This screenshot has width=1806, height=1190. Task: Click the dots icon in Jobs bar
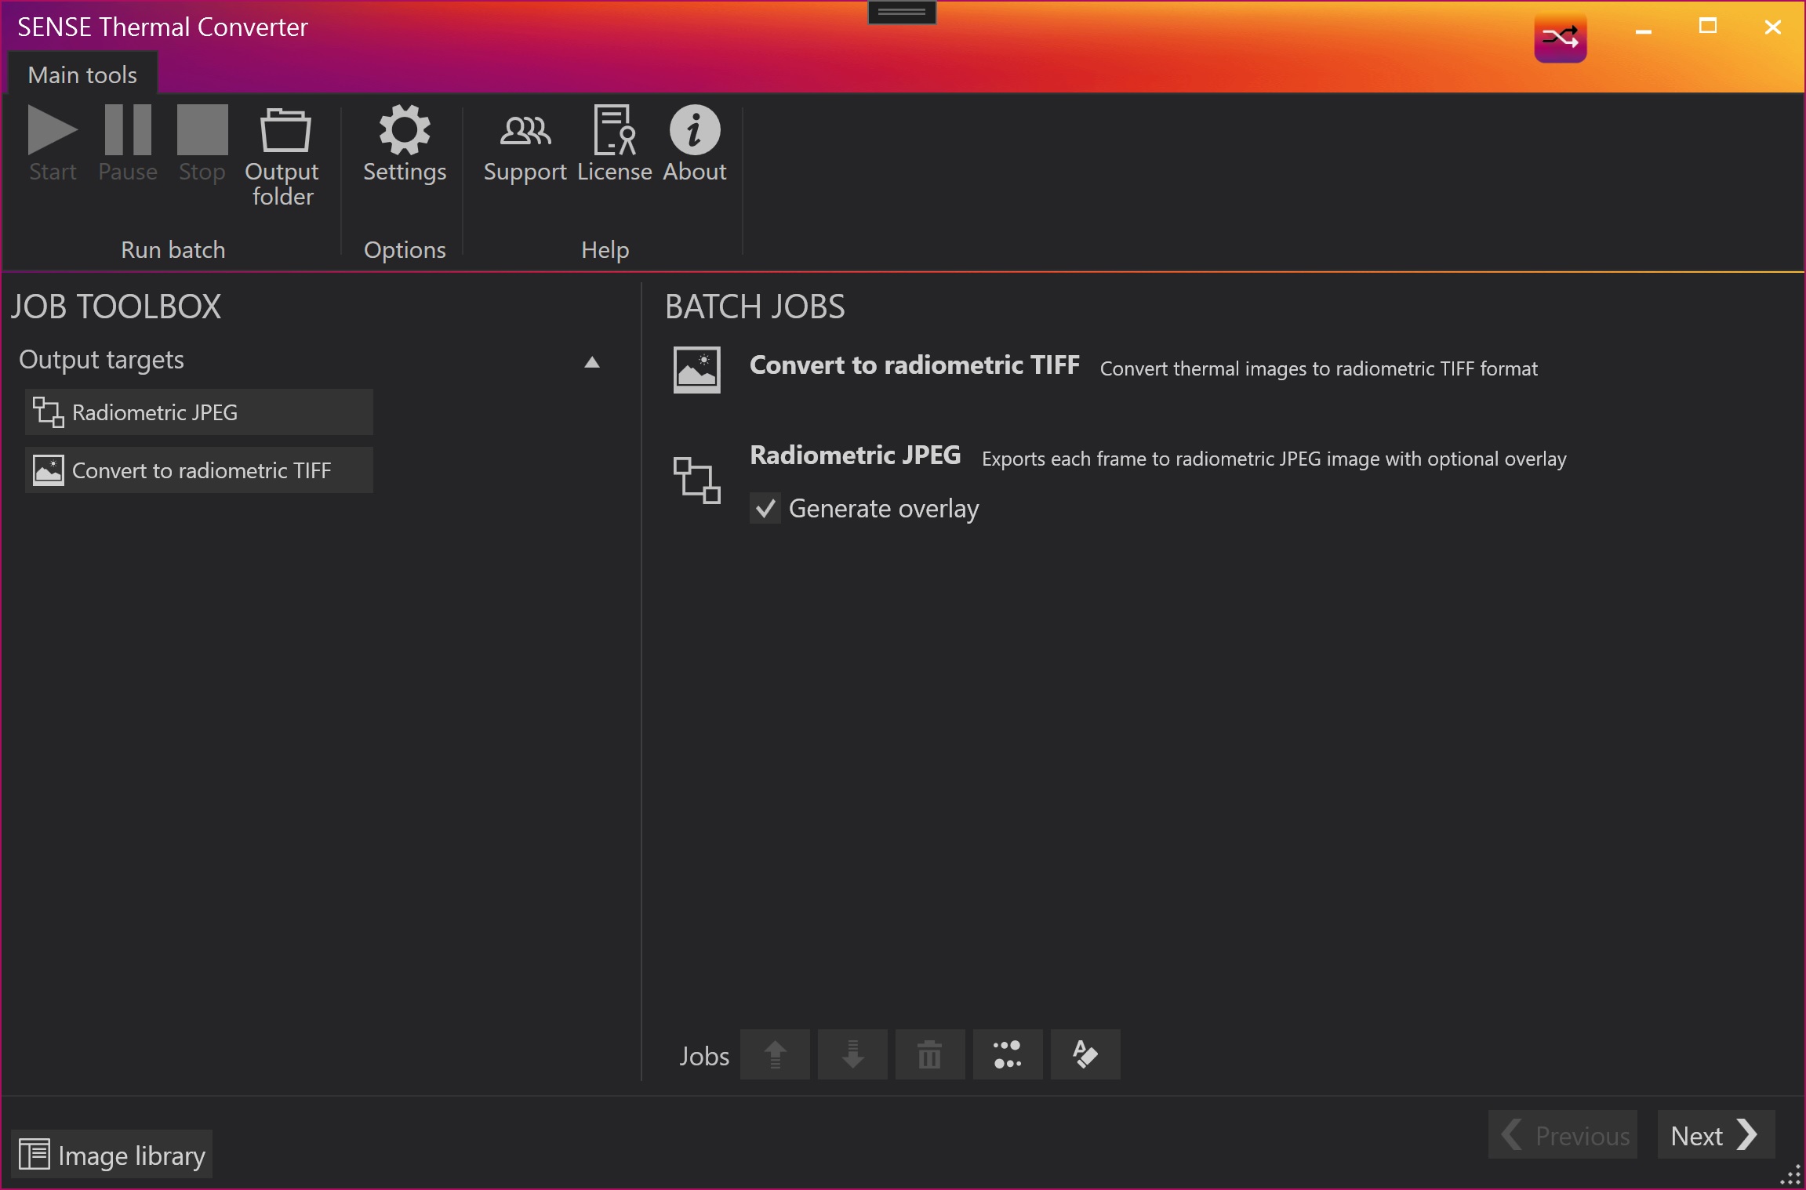pos(1008,1054)
